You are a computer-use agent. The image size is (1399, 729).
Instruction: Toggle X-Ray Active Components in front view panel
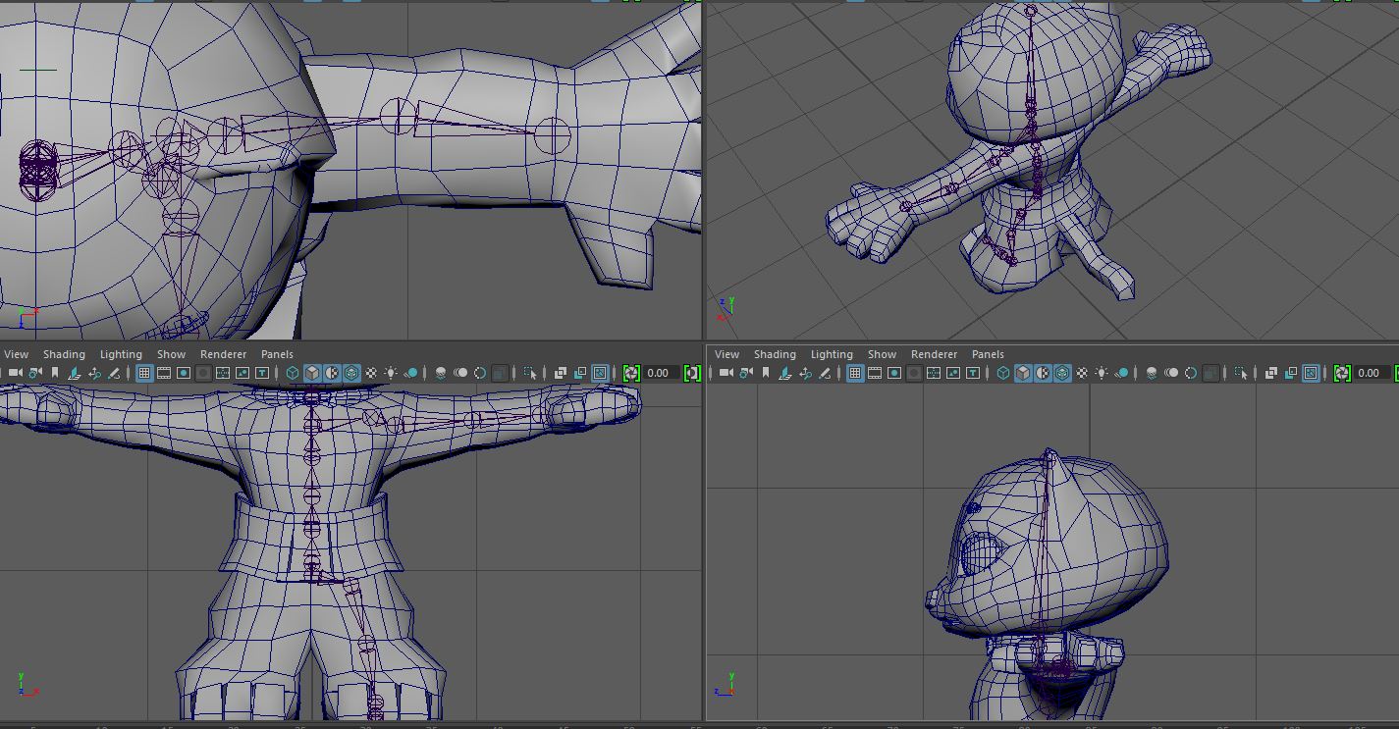click(580, 373)
